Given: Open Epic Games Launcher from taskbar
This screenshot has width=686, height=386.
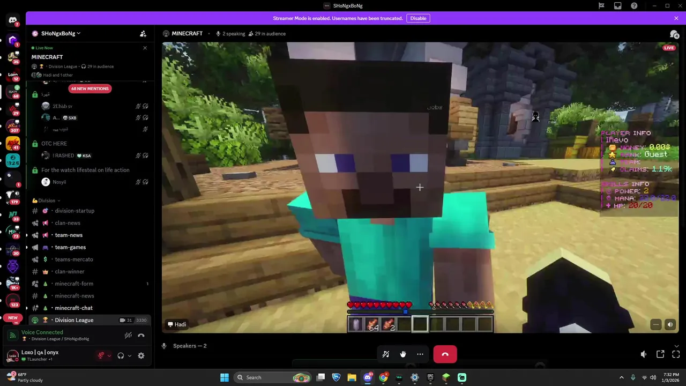Looking at the screenshot, I should tap(430, 377).
